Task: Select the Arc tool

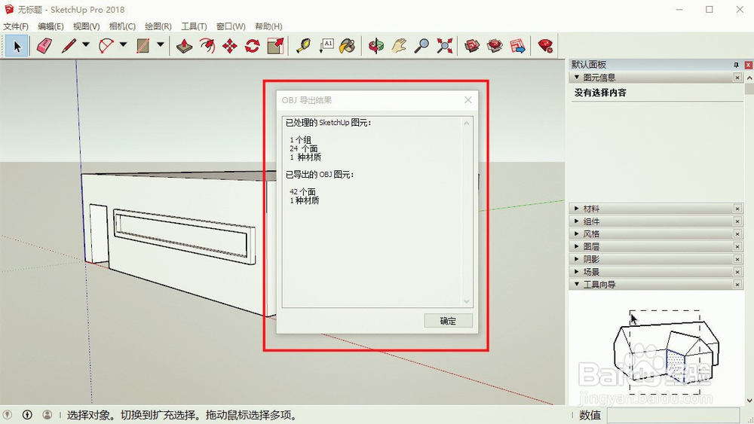Action: point(106,46)
